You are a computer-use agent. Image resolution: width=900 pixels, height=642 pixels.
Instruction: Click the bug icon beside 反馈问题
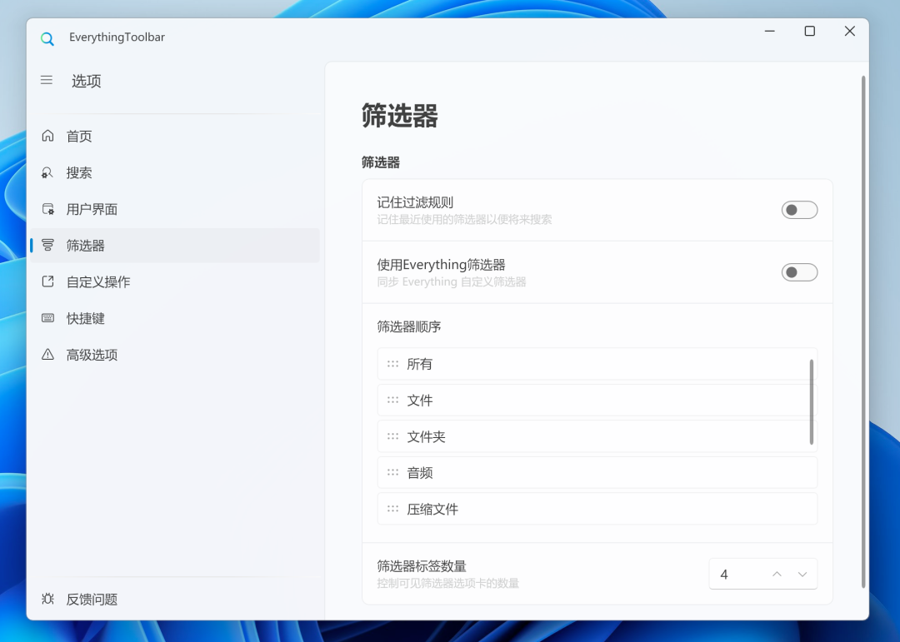tap(47, 599)
